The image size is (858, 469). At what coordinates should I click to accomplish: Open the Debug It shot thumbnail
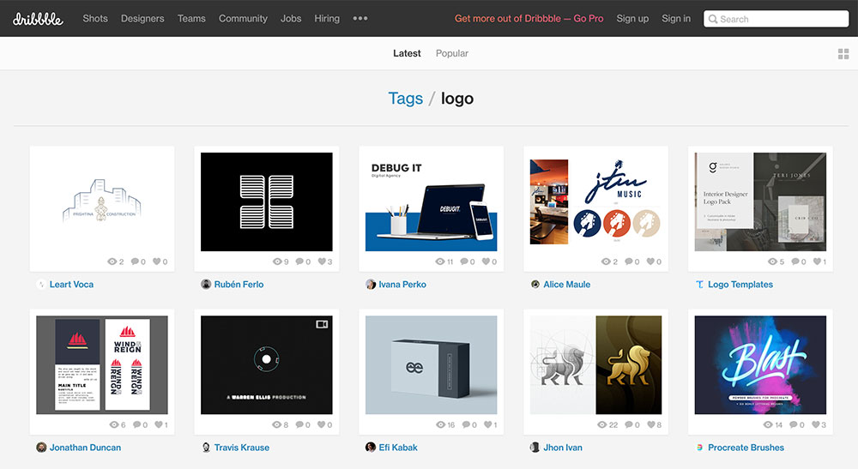pos(432,201)
